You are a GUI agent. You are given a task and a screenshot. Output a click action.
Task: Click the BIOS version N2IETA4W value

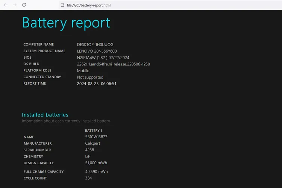103,58
